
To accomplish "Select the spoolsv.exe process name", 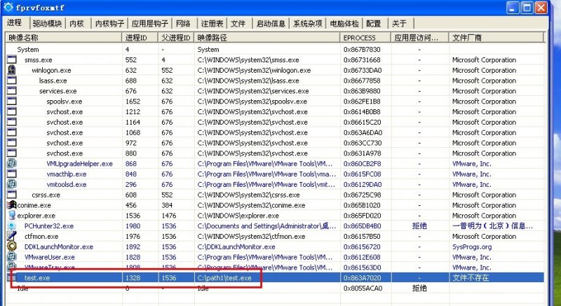I will click(x=64, y=102).
